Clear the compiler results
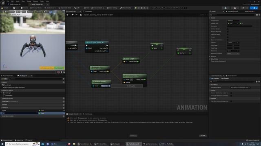This screenshot has height=146, width=261. coord(203,135)
